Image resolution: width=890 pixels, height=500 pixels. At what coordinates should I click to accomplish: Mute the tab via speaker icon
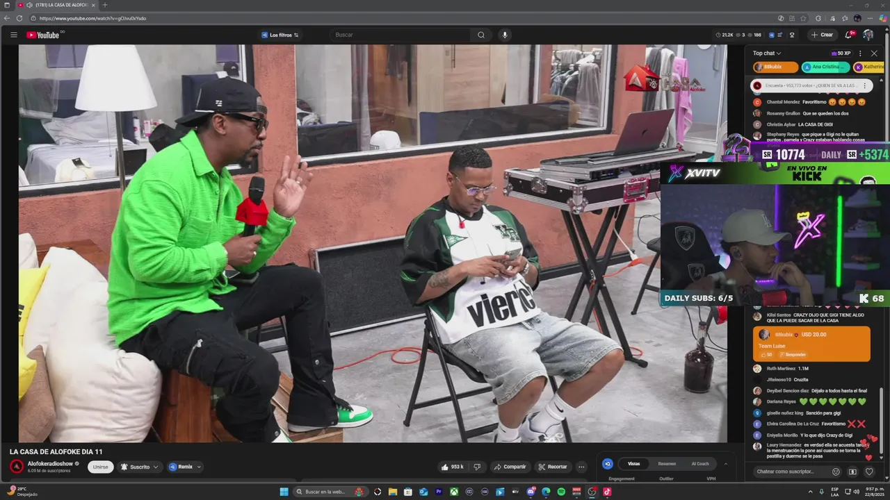coord(29,5)
